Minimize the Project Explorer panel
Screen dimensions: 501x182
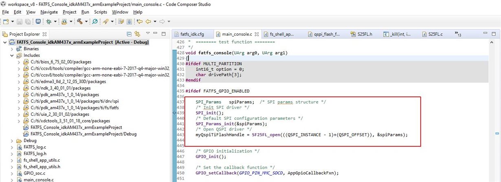(155, 34)
